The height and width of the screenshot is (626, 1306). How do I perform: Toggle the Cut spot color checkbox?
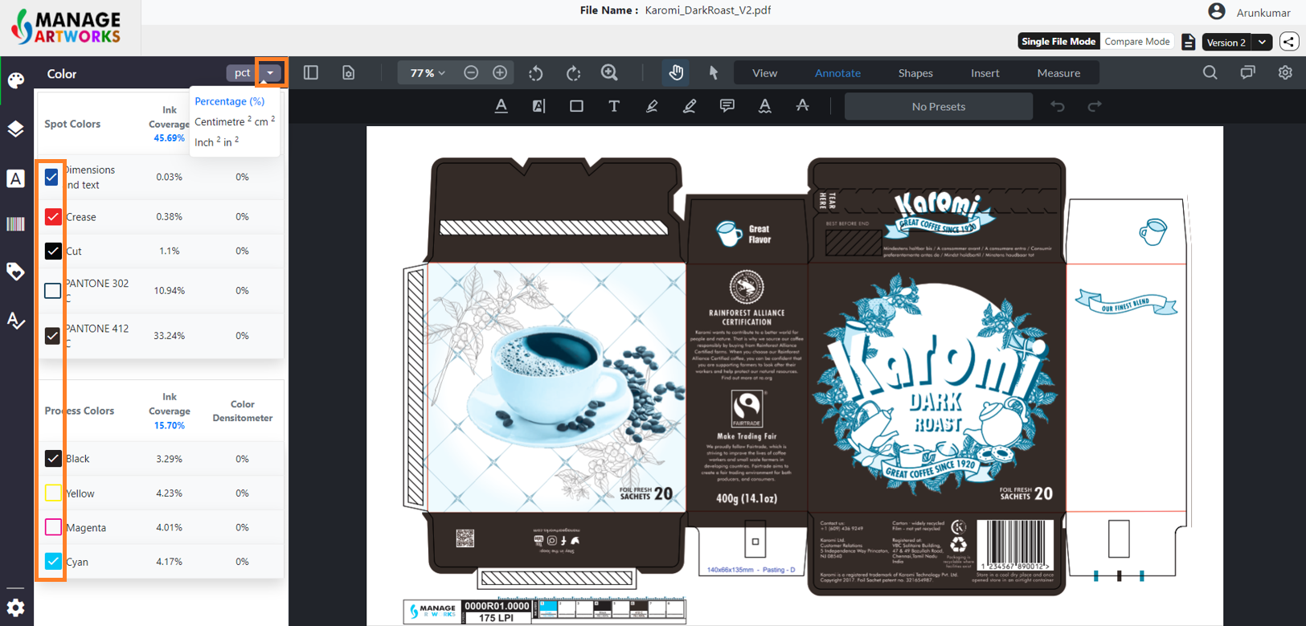pos(52,251)
